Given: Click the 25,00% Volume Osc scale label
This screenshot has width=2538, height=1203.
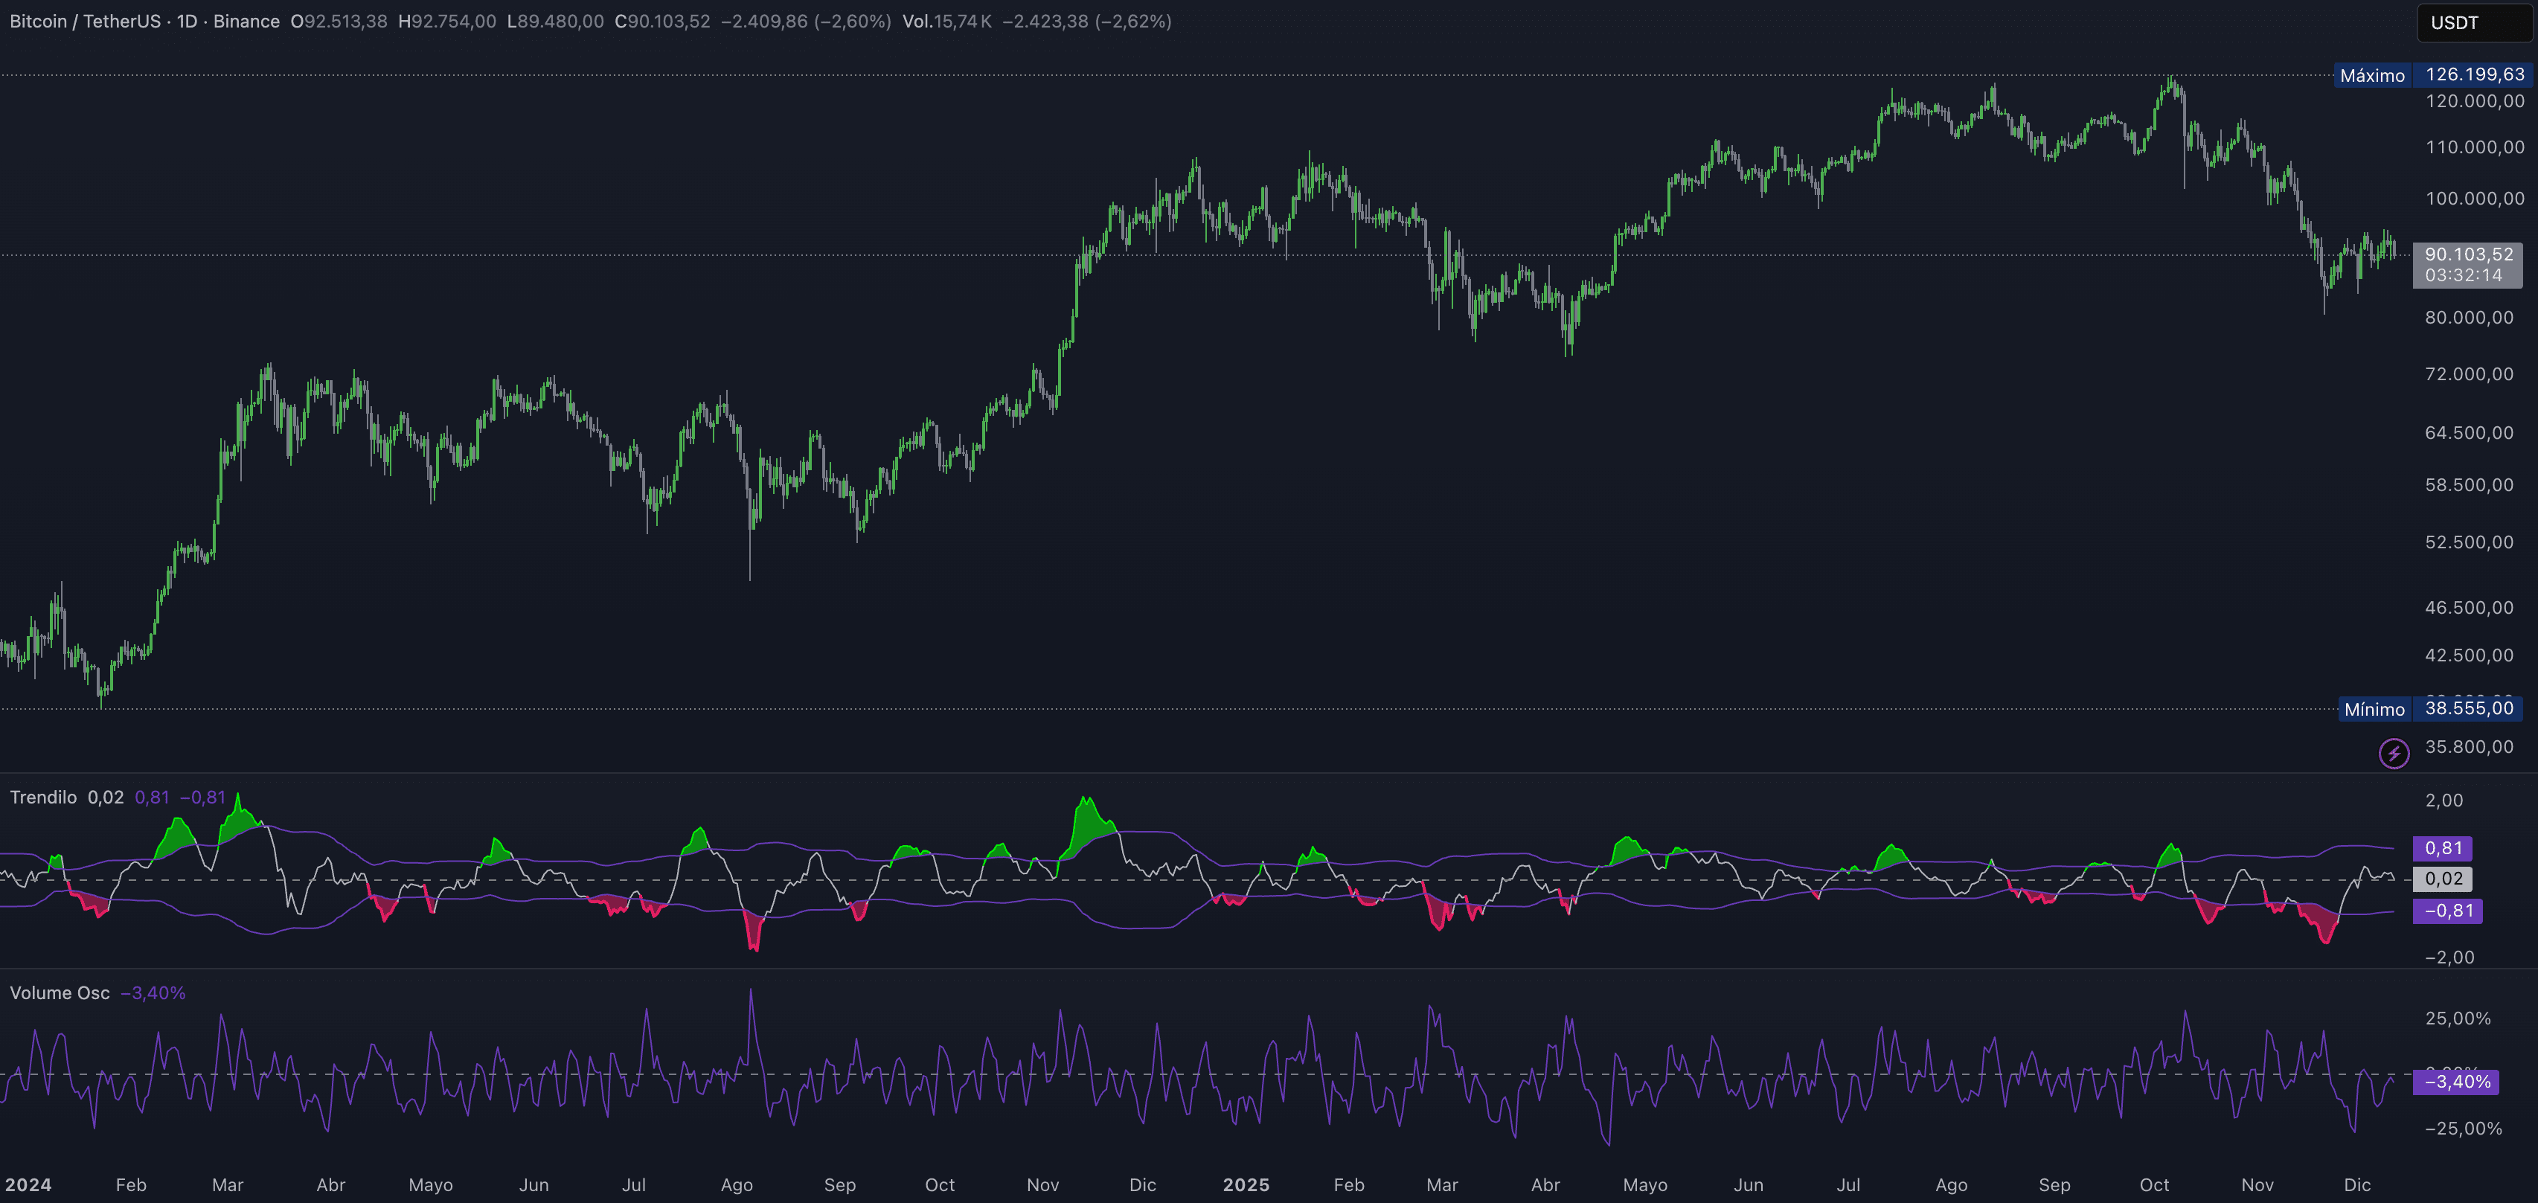Looking at the screenshot, I should [2457, 1018].
